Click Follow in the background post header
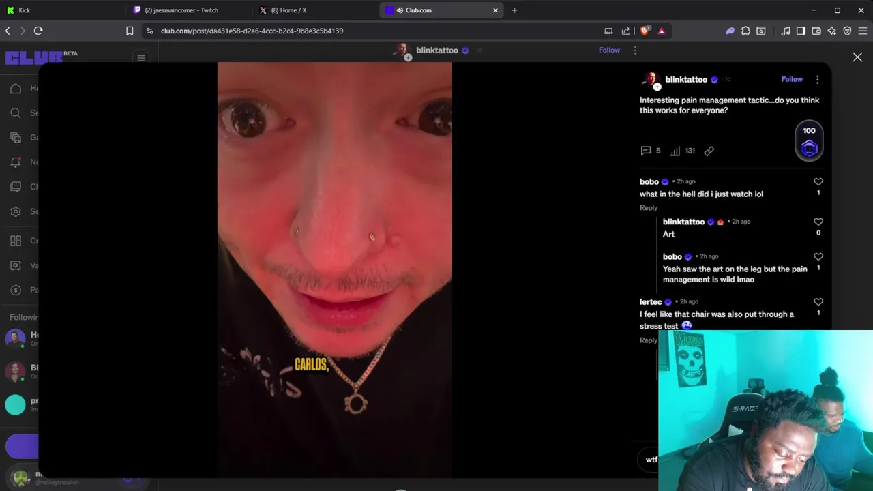Screen dimensions: 873x491 pos(609,50)
